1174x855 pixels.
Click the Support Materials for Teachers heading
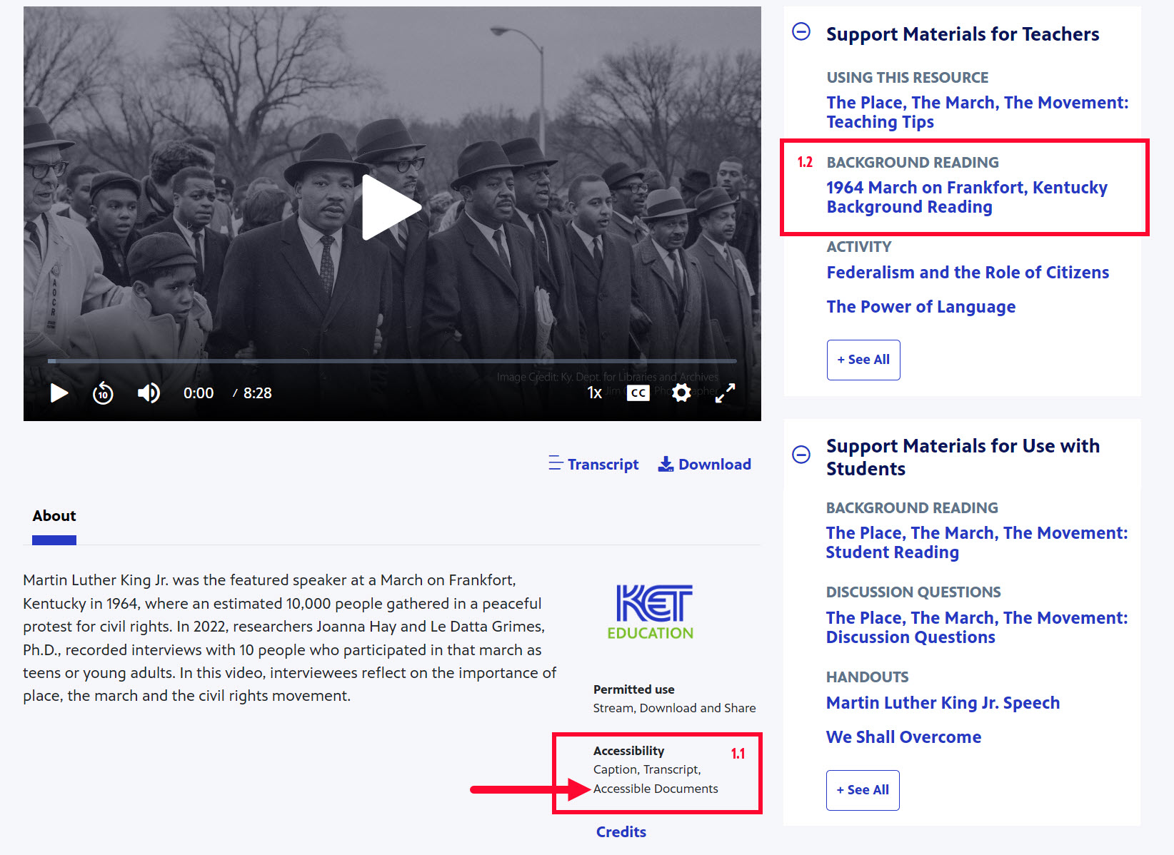point(963,34)
